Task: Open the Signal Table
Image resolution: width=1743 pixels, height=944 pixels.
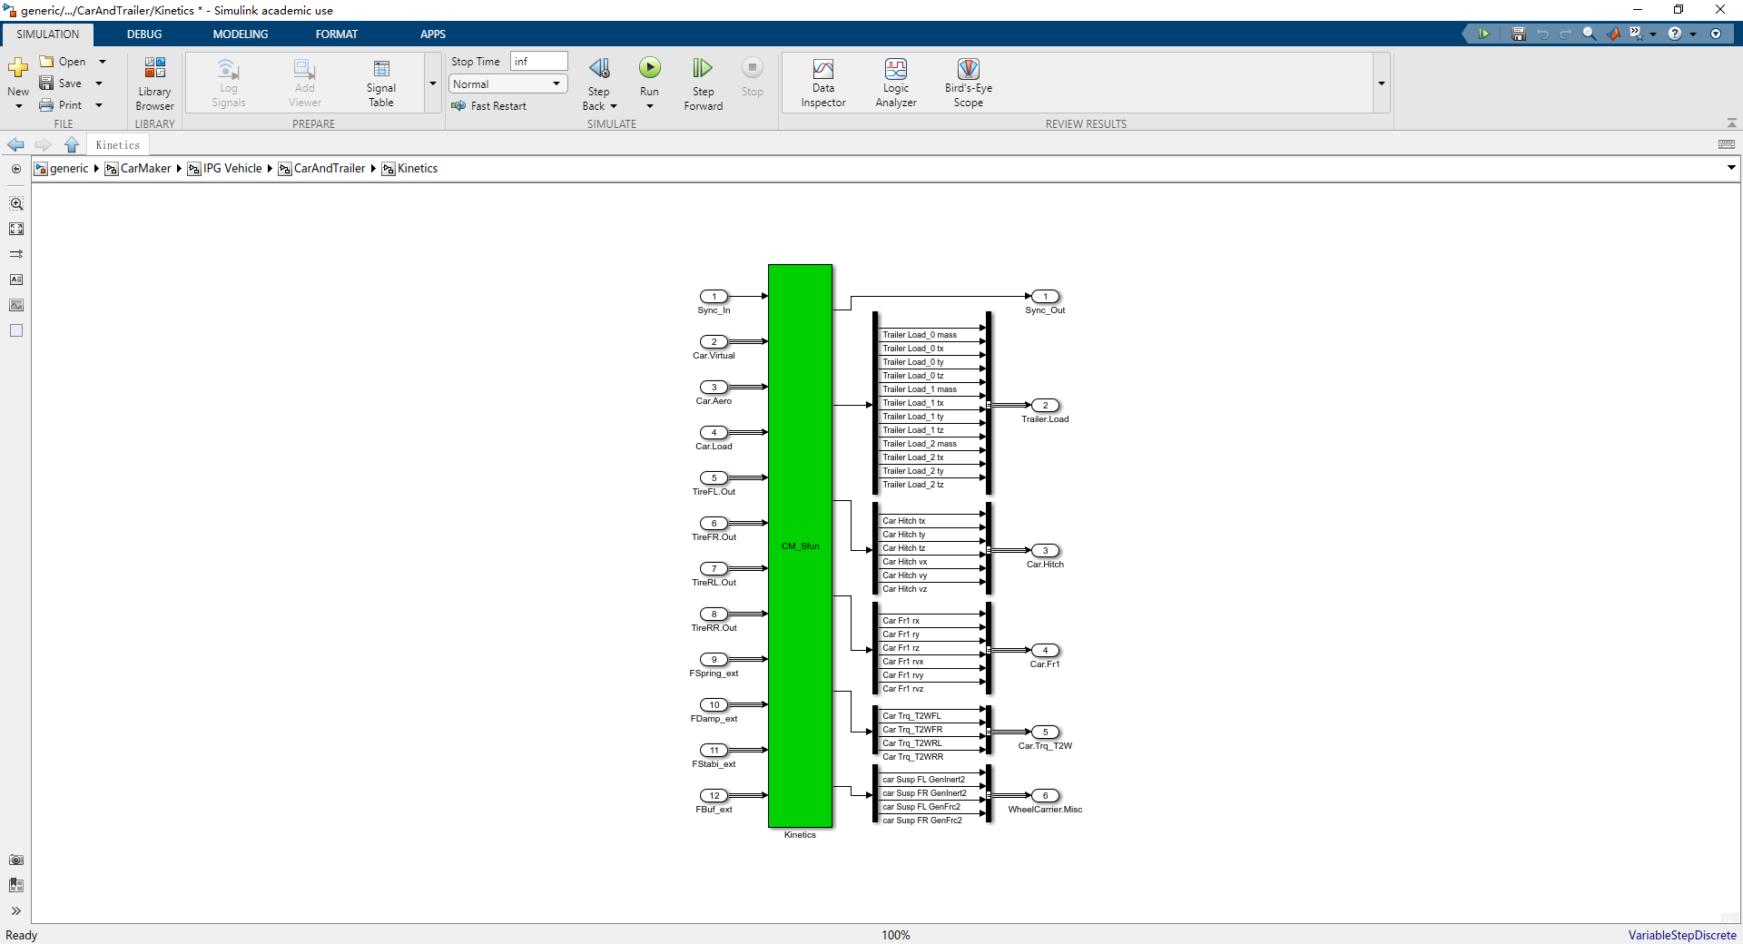Action: point(381,84)
